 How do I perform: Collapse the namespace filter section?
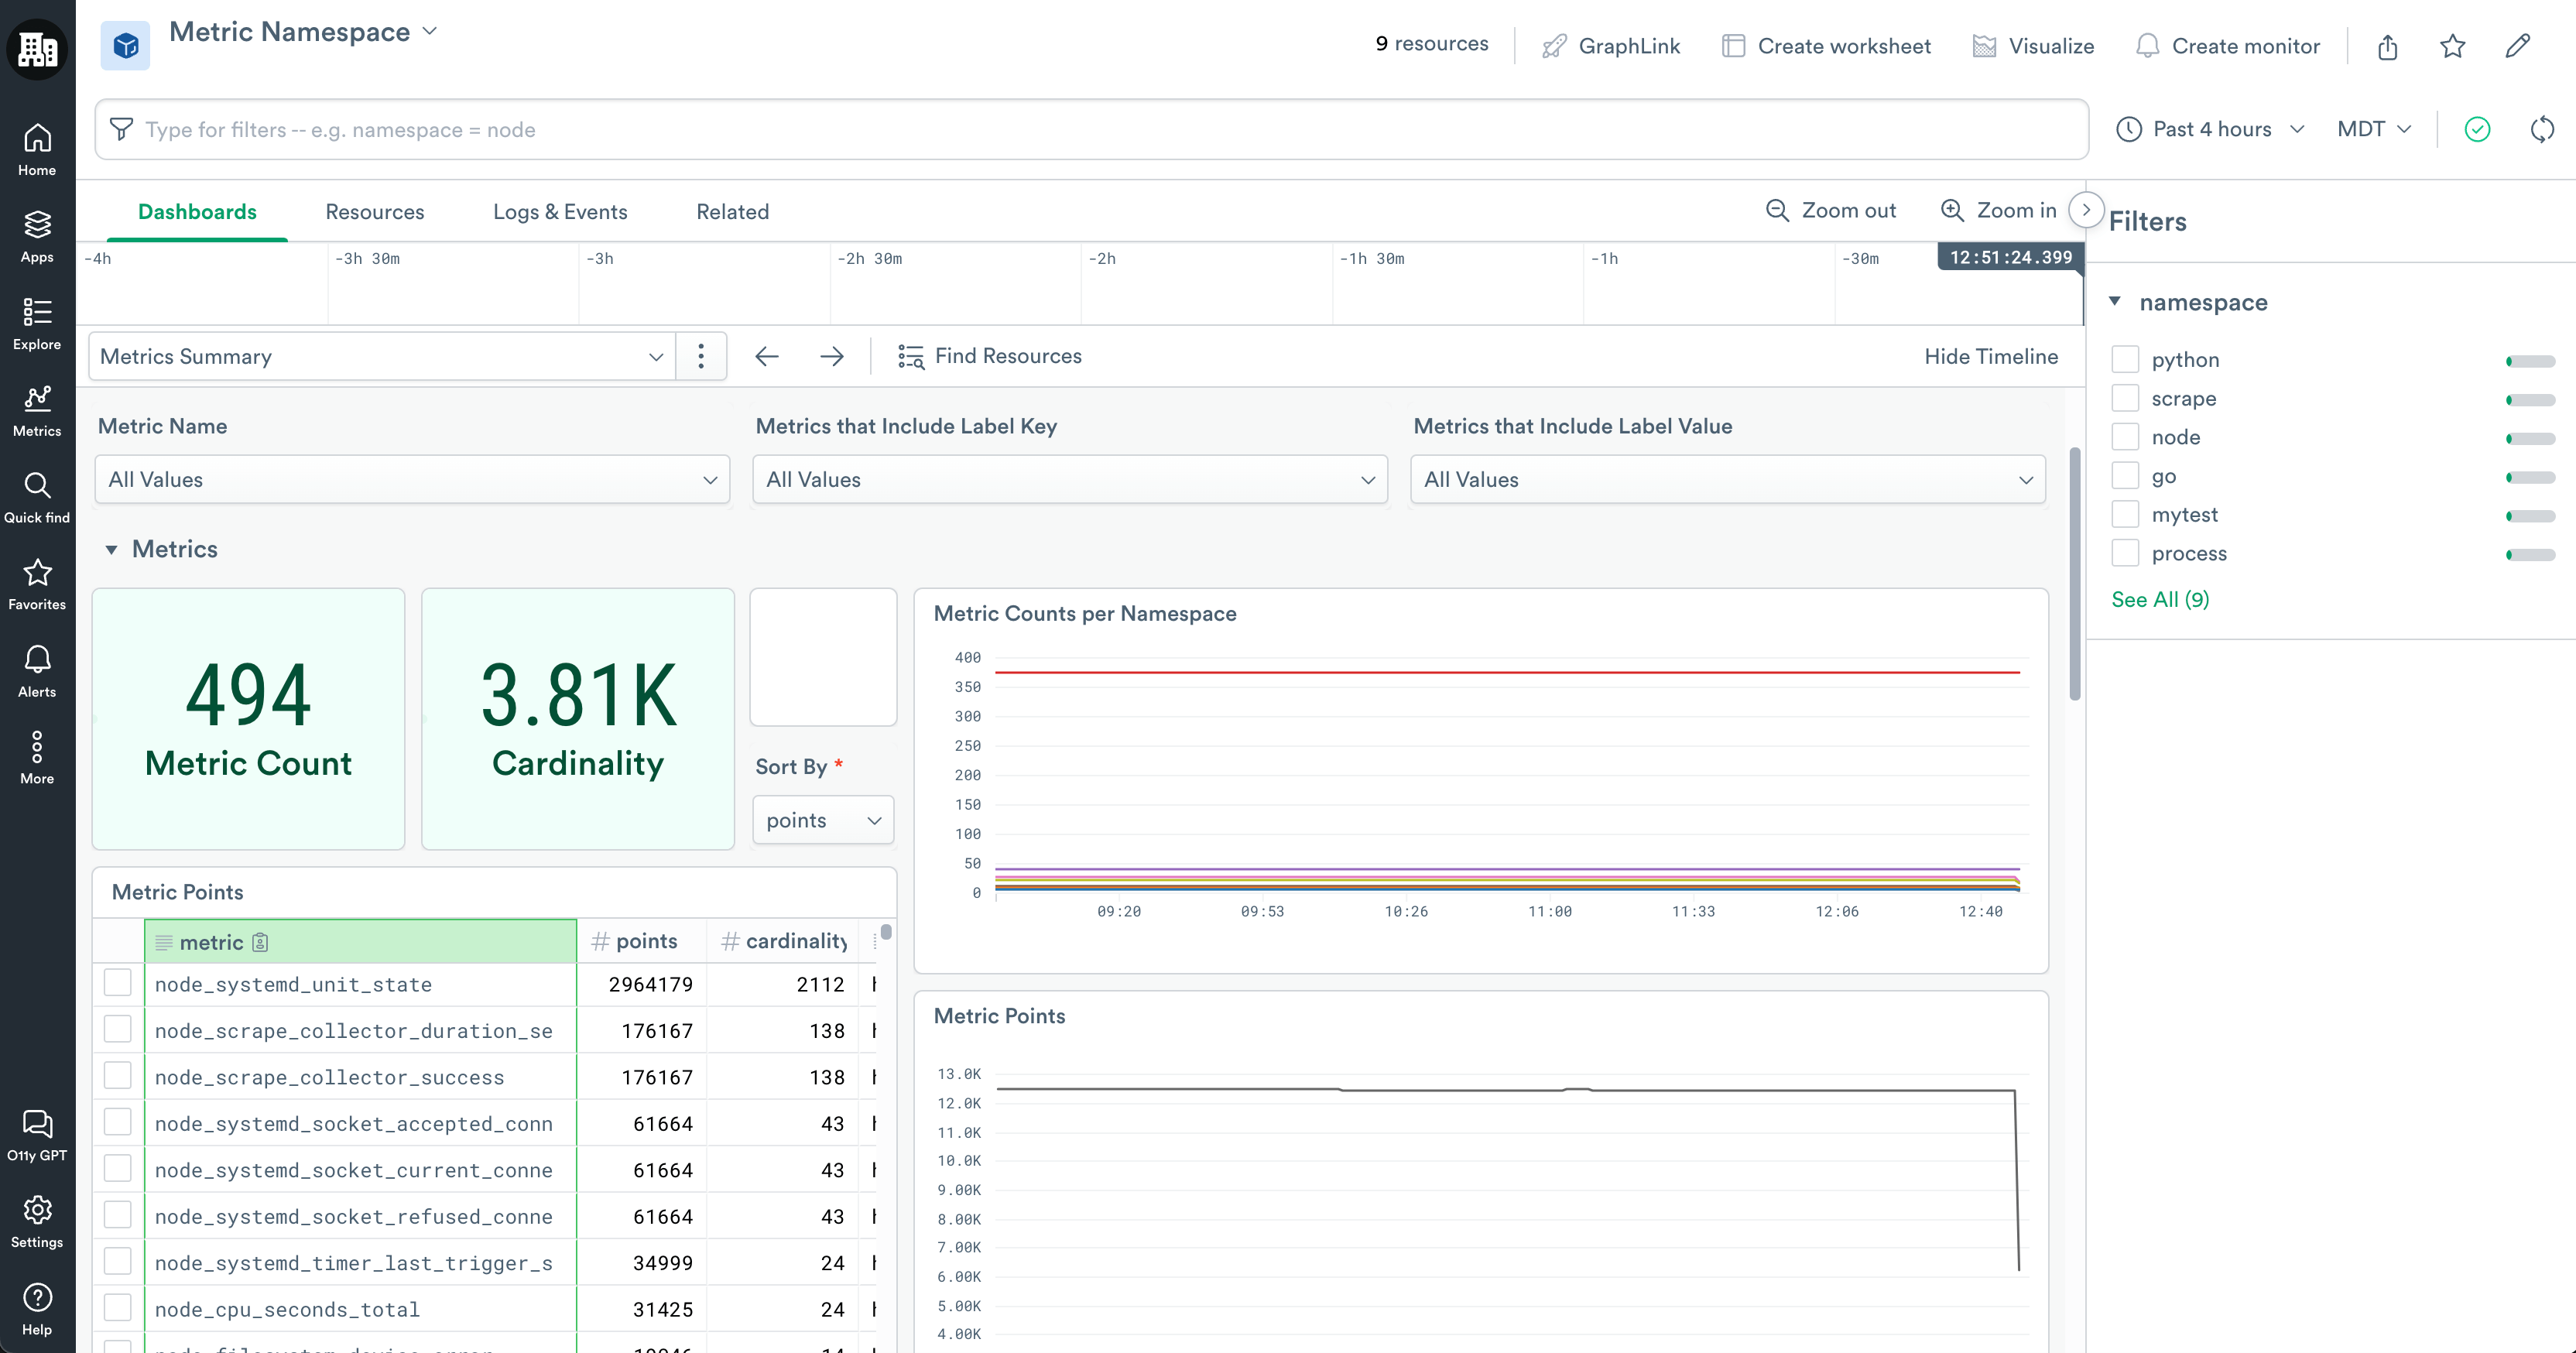(2115, 301)
